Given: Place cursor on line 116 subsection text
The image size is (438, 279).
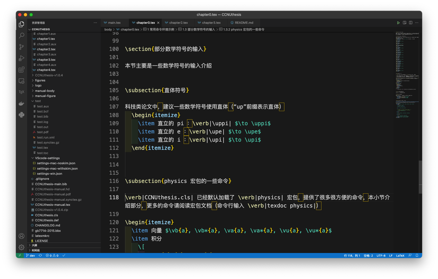Looking at the screenshot, I should tap(178, 181).
